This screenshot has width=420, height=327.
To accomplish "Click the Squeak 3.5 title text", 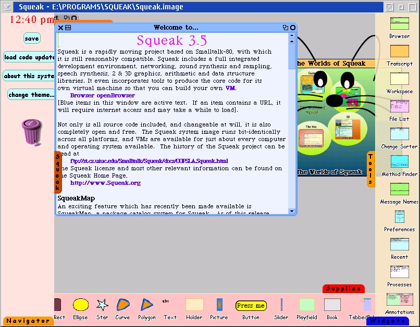I will point(172,41).
